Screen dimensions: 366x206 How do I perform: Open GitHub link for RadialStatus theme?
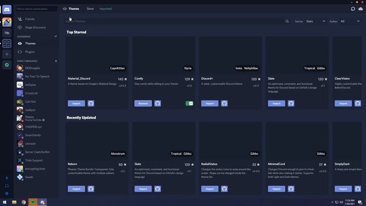pos(224,189)
